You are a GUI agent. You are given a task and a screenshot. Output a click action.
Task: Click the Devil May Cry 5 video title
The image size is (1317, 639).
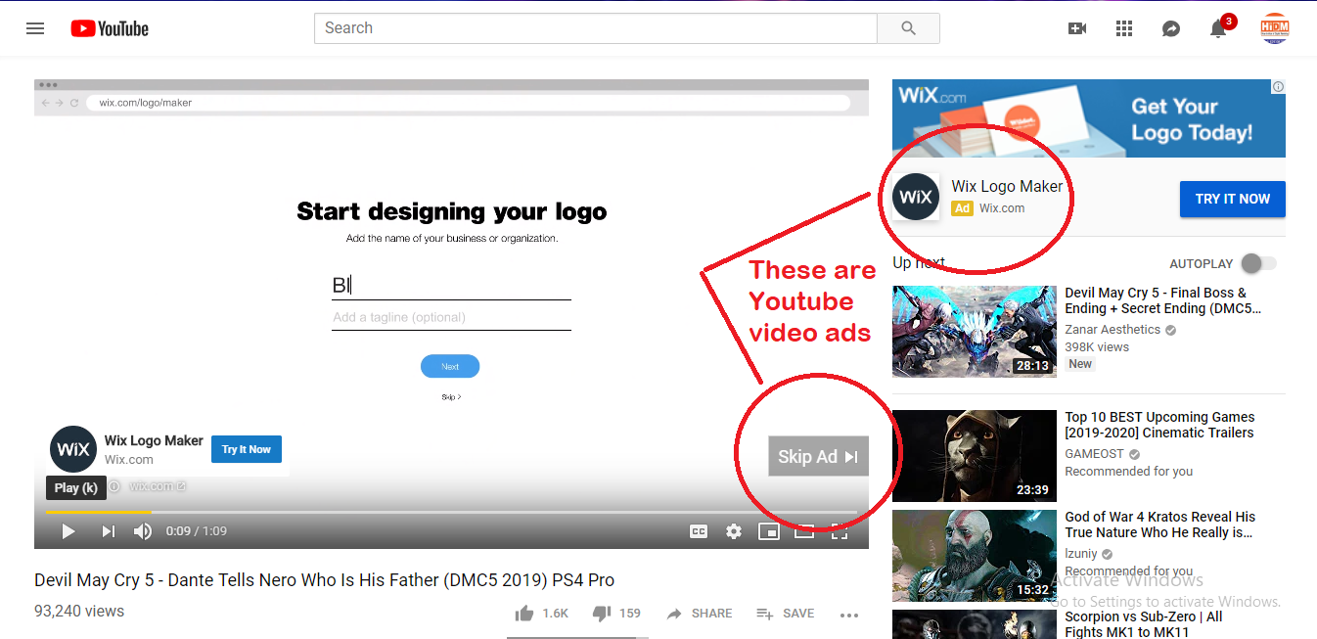click(x=324, y=580)
